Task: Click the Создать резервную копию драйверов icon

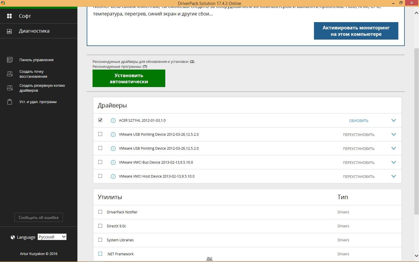Action: click(10, 88)
